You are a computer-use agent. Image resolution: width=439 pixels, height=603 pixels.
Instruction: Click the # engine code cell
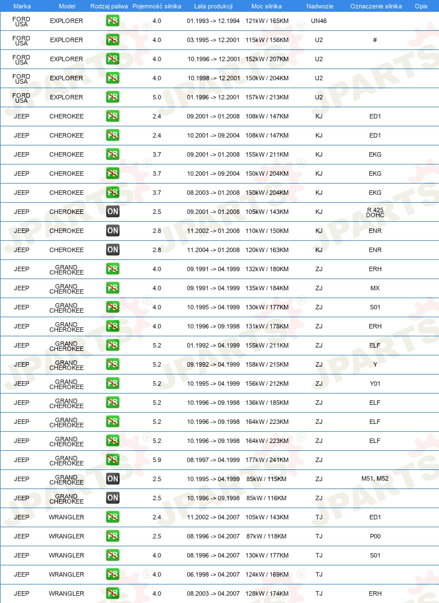click(x=375, y=40)
